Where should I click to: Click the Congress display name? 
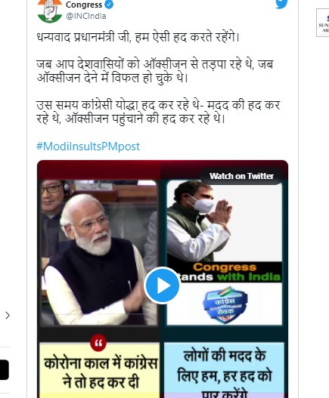[84, 5]
